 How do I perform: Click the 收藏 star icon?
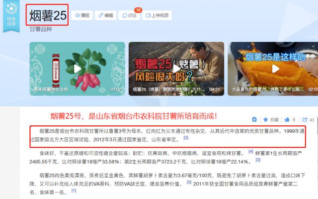point(265,119)
